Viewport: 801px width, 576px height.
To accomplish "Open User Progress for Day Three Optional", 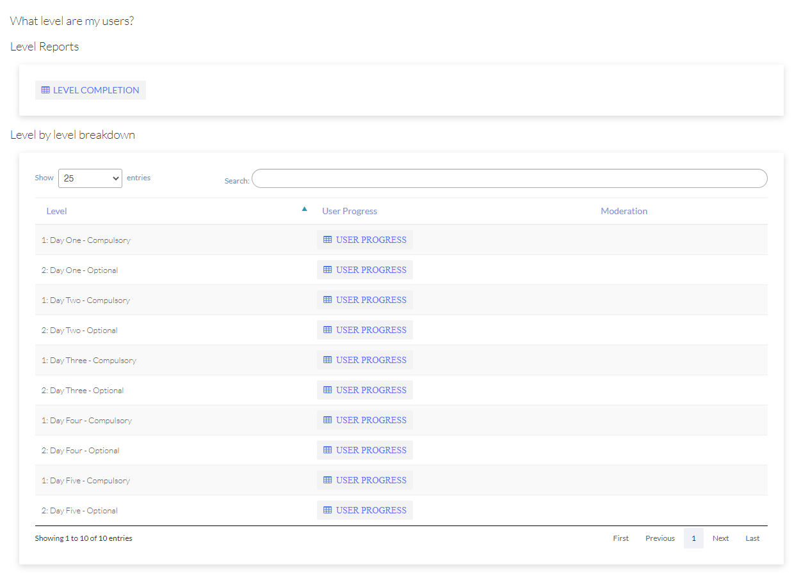I will click(365, 390).
